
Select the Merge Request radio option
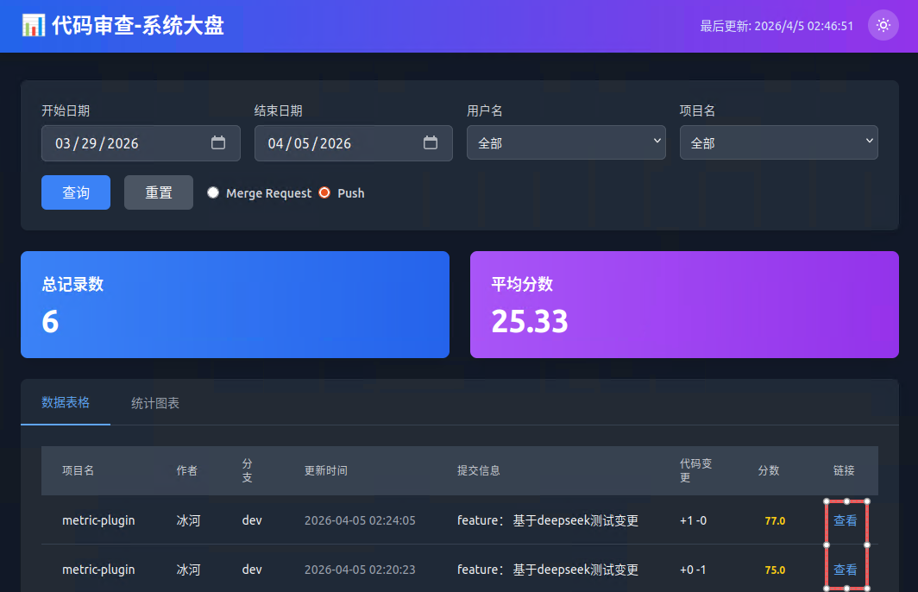click(213, 192)
